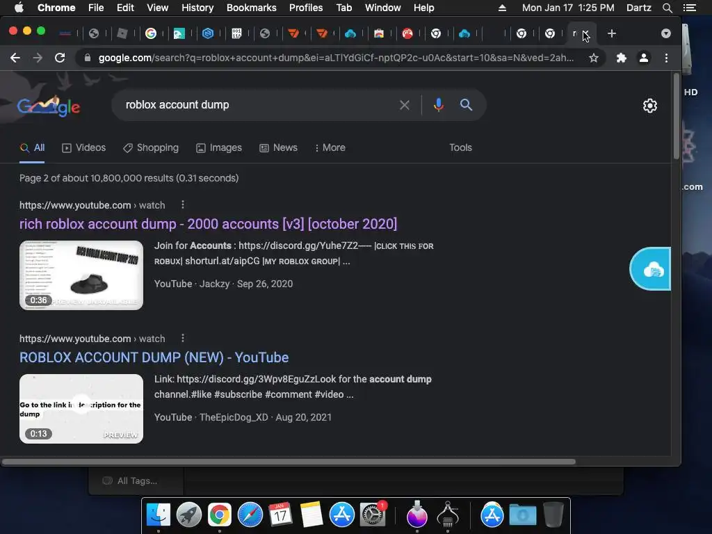Open the Downloads folder in the Dock

(523, 515)
